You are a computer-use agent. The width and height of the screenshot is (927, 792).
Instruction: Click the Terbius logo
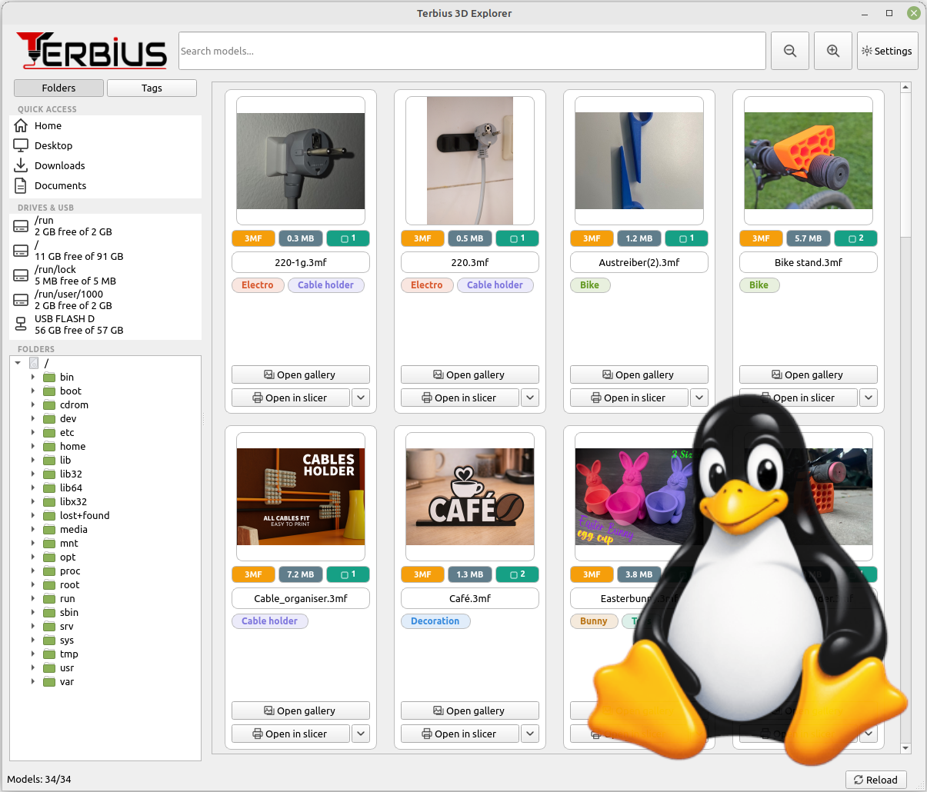92,51
